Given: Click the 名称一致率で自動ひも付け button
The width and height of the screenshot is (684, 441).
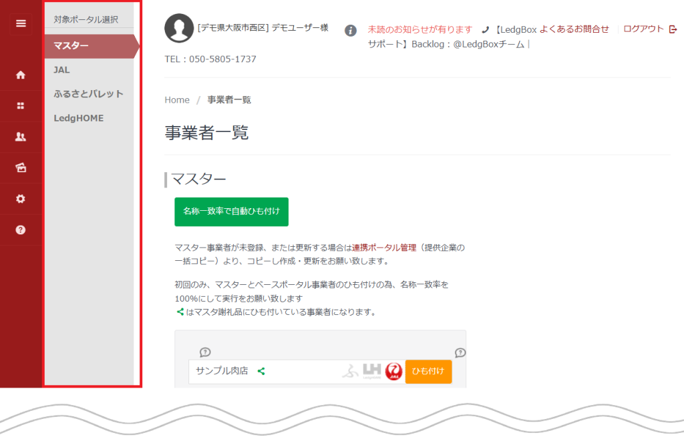Looking at the screenshot, I should pyautogui.click(x=231, y=211).
